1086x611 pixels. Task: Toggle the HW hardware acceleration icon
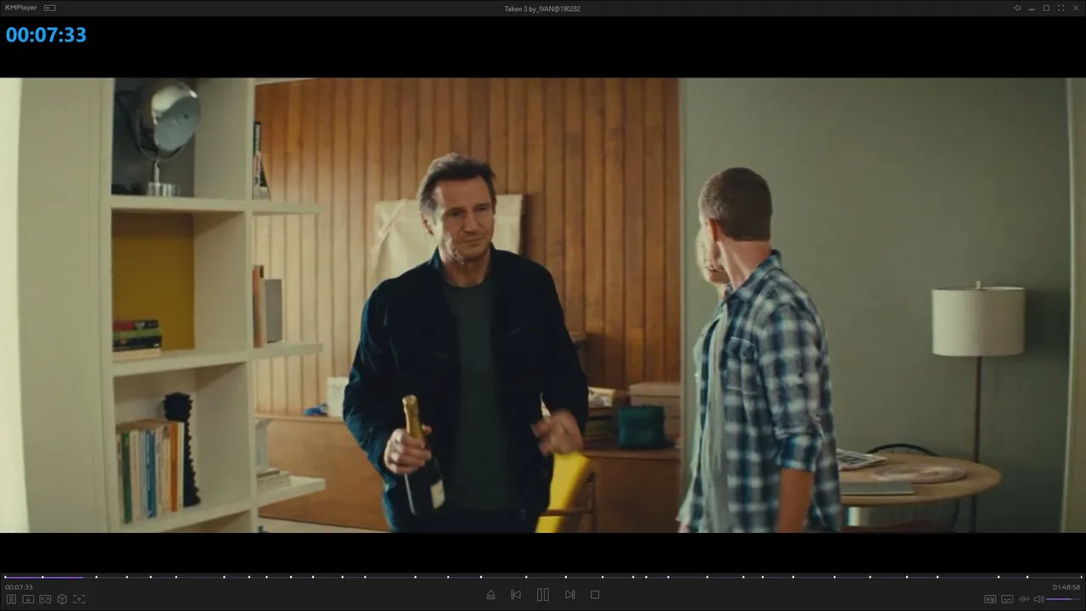(x=990, y=599)
